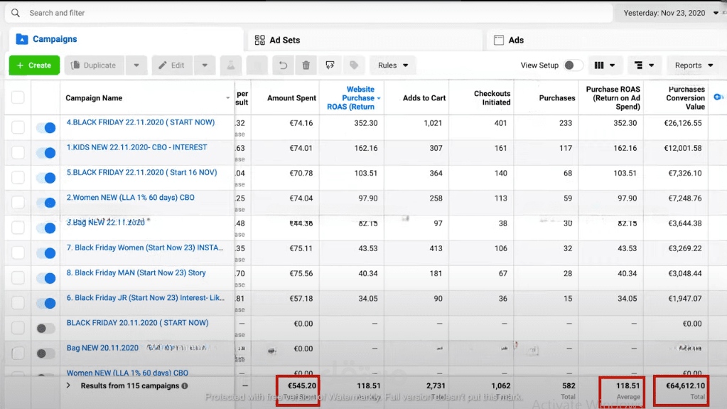Open the Rules dropdown
The width and height of the screenshot is (727, 409).
point(393,65)
